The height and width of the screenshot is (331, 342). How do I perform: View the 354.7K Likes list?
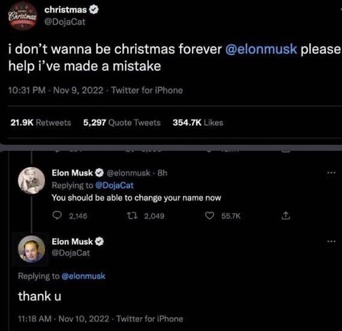pyautogui.click(x=198, y=122)
